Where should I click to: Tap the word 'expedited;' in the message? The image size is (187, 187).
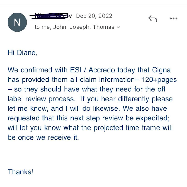coord(153,118)
